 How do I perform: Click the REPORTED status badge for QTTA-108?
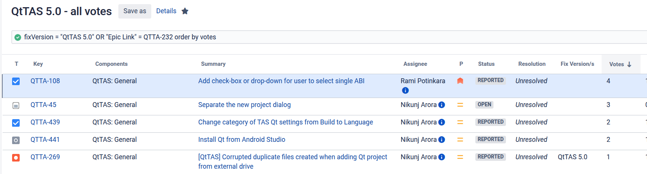[490, 80]
